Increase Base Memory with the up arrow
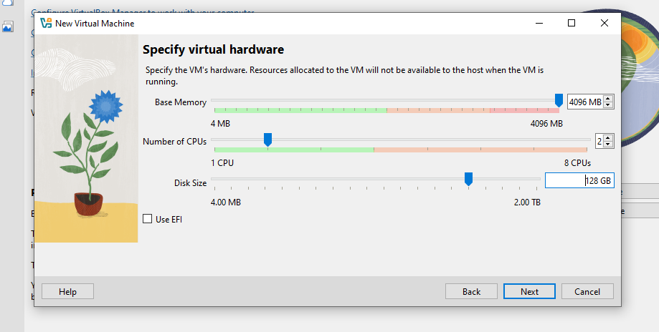The height and width of the screenshot is (332, 659). point(609,99)
